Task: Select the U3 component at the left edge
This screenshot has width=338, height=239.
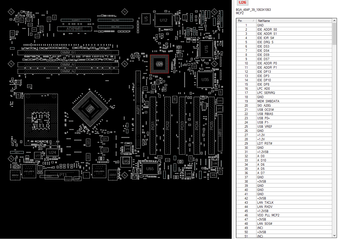Action: 12,34
